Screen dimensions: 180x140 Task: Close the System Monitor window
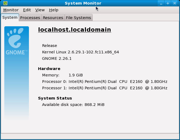point(175,3)
